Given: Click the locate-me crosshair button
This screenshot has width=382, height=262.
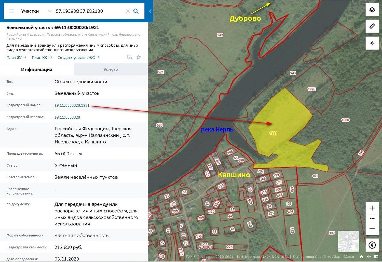Looking at the screenshot, I should pyautogui.click(x=372, y=43).
